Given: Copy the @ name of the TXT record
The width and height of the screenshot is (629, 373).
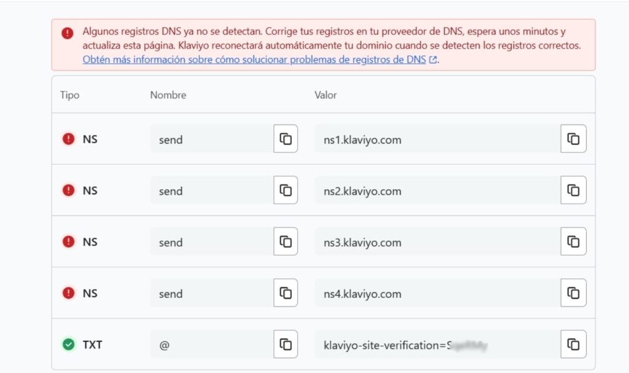Looking at the screenshot, I should coord(286,344).
